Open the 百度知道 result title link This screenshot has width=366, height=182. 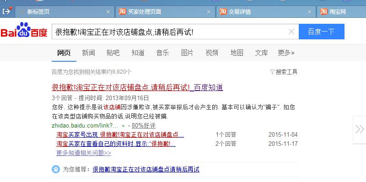pos(137,87)
